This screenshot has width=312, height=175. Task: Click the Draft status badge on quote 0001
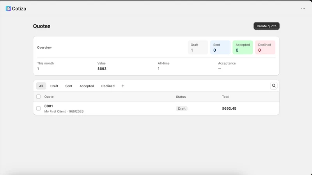tap(181, 108)
